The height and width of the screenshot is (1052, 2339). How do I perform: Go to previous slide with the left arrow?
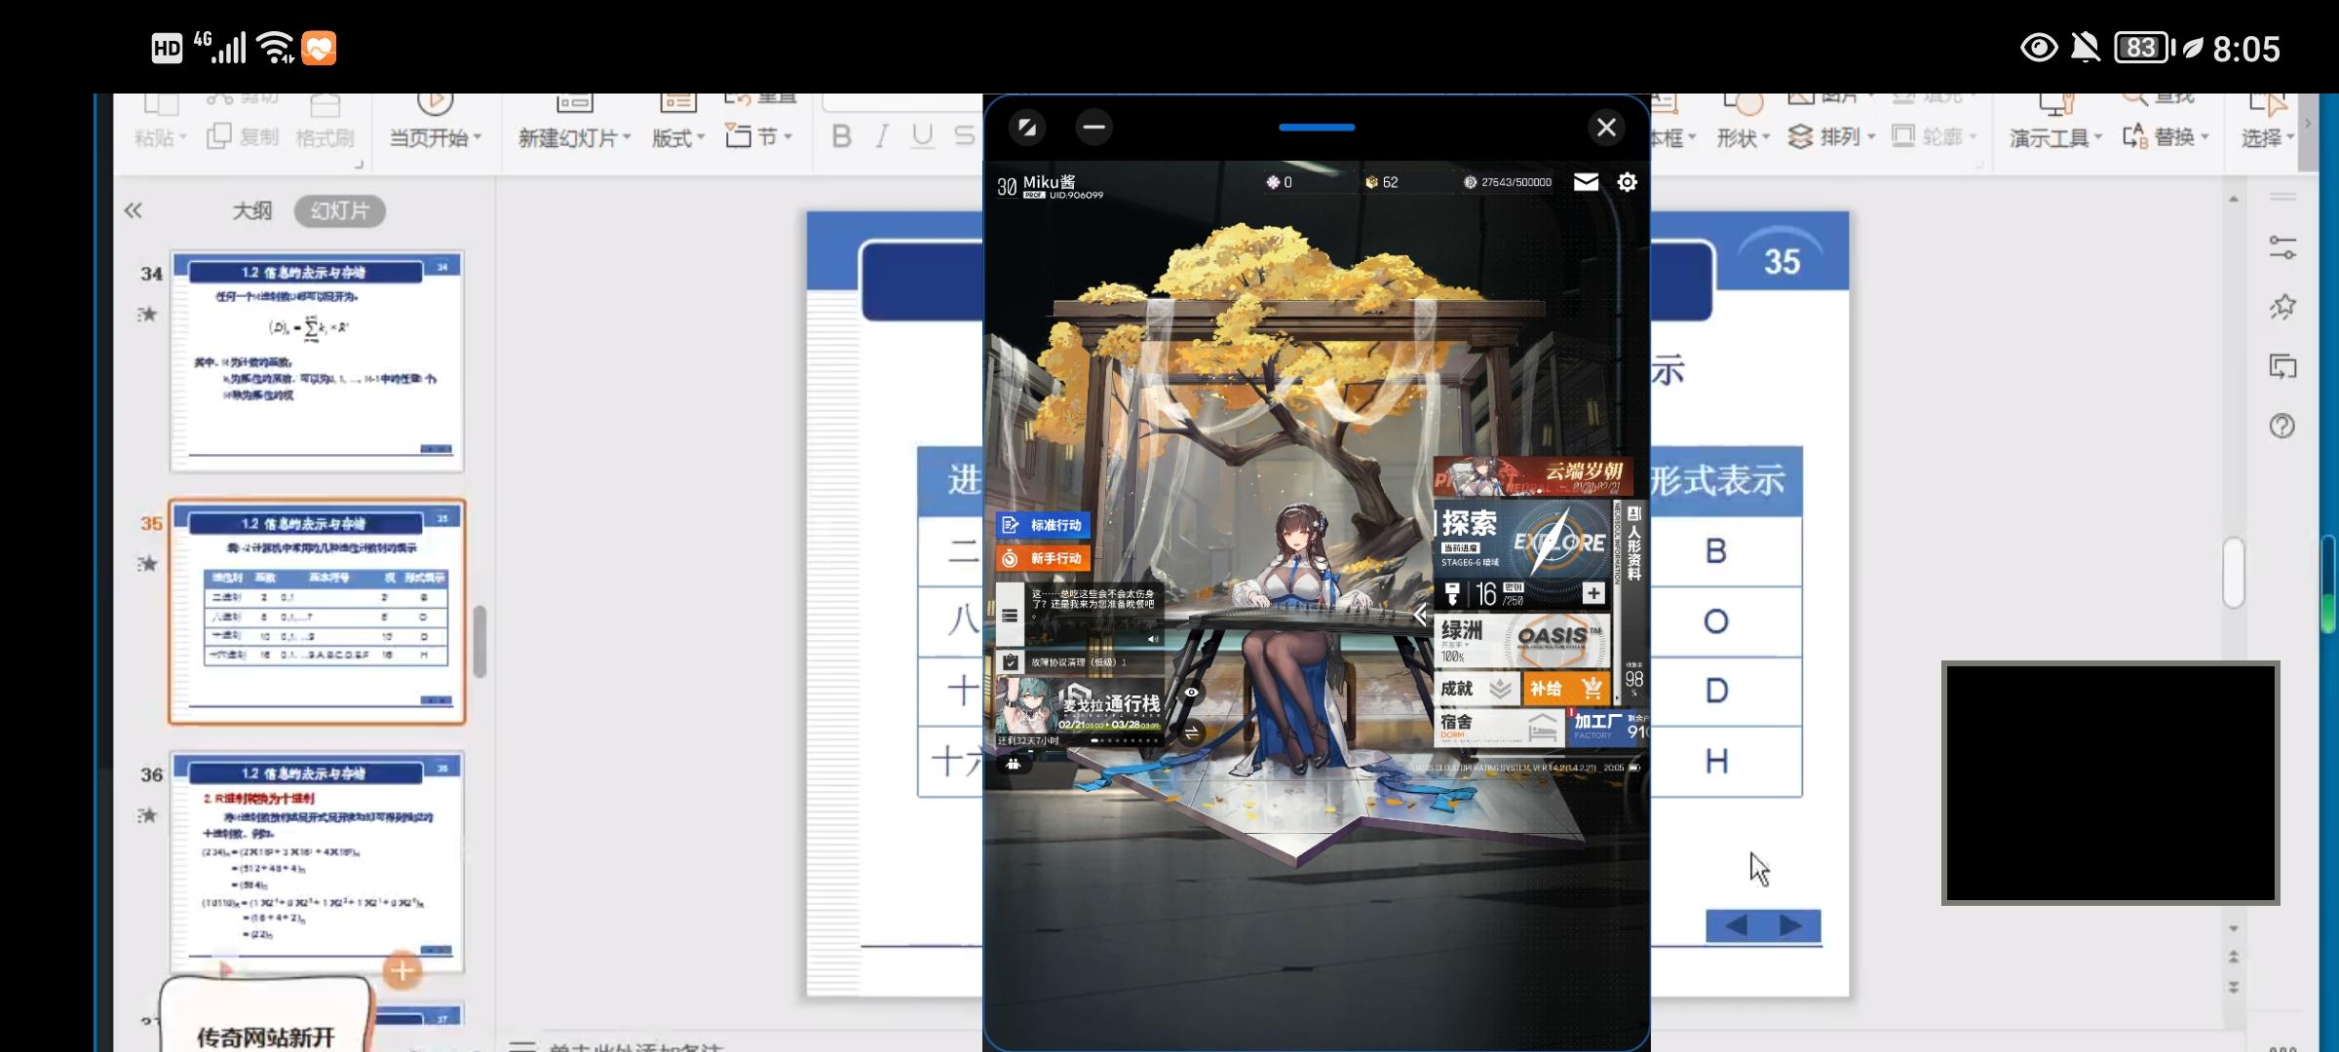tap(1735, 925)
